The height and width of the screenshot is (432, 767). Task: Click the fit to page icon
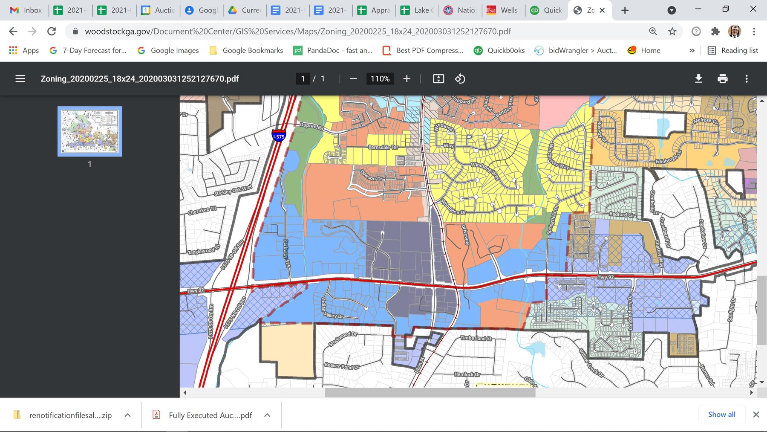(438, 79)
